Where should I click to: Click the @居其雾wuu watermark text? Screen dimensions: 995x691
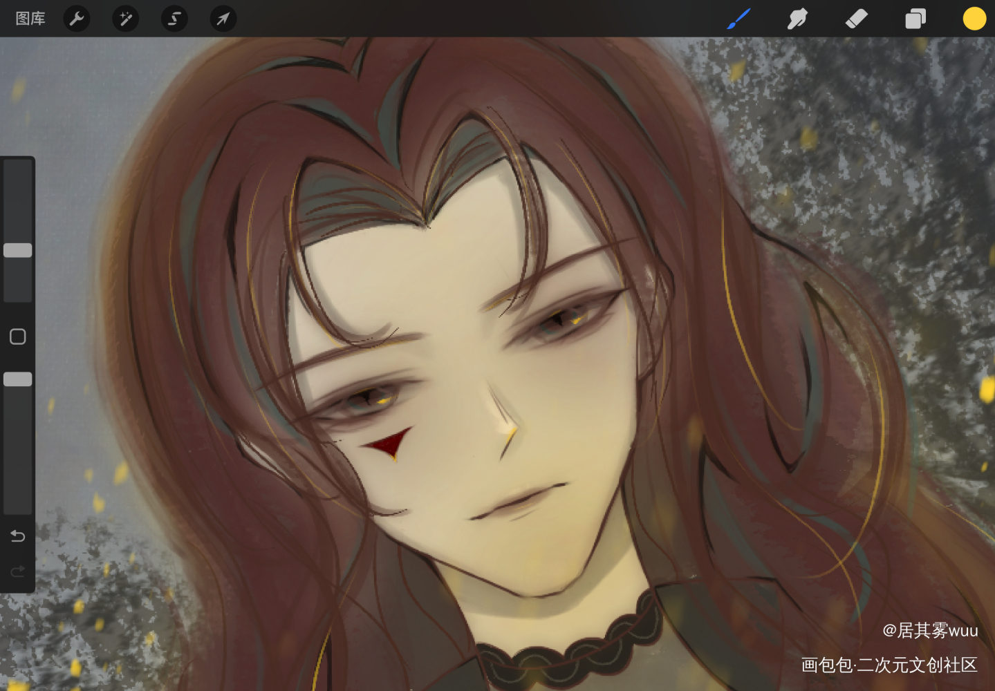pos(929,630)
